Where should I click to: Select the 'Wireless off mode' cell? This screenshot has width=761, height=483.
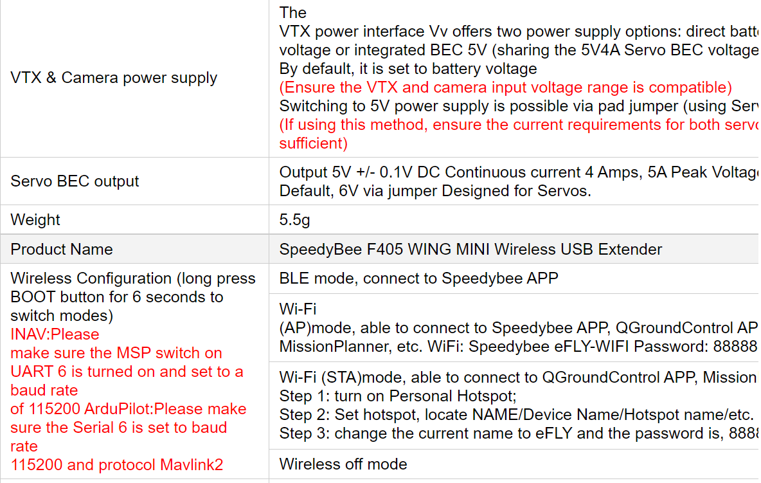[x=343, y=464]
